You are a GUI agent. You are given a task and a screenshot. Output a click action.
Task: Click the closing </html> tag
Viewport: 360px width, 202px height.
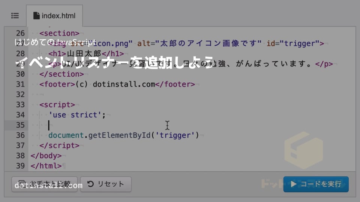[x=46, y=166]
